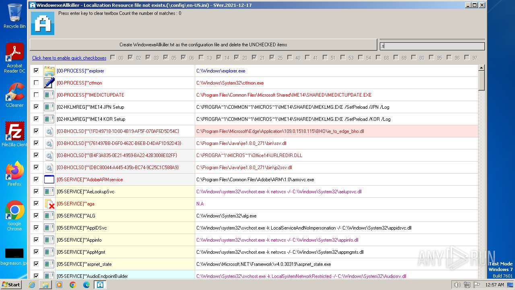Viewport: 515px width, 290px height.
Task: Toggle quick checkbox 05
Action: (x=166, y=58)
